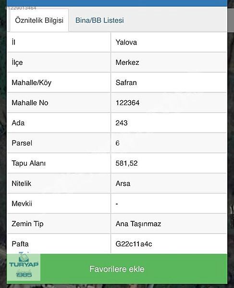
Task: Click the Favorilere ekle button
Action: tap(117, 269)
